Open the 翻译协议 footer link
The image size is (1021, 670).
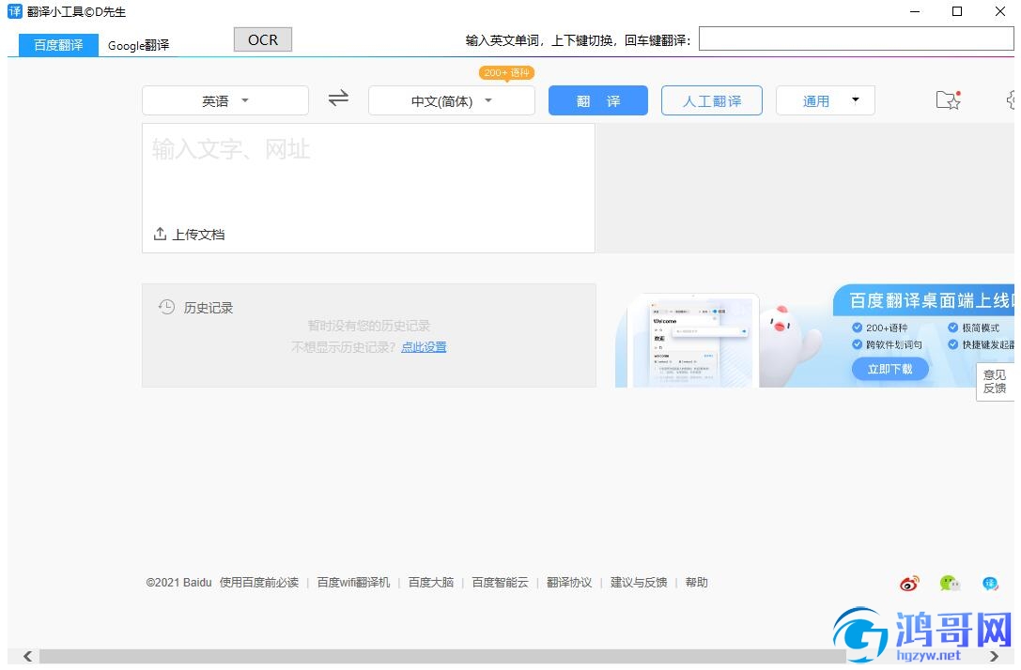point(569,583)
